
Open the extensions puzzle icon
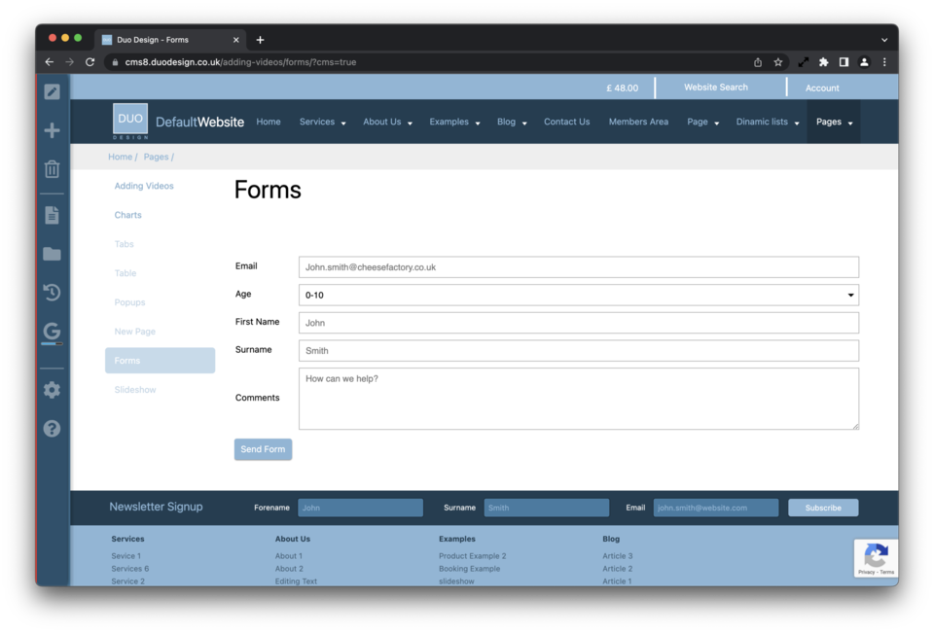point(824,62)
